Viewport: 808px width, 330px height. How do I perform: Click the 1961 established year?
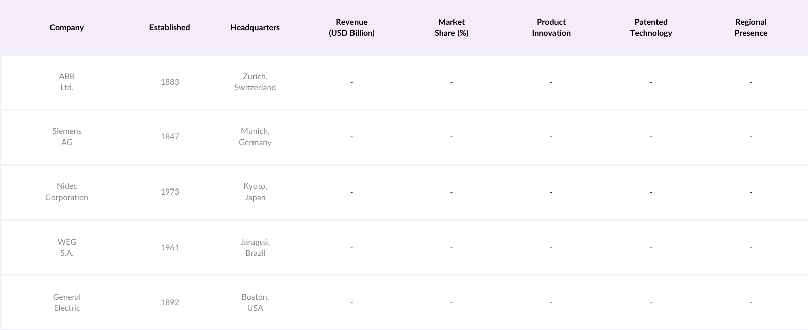pyautogui.click(x=170, y=247)
